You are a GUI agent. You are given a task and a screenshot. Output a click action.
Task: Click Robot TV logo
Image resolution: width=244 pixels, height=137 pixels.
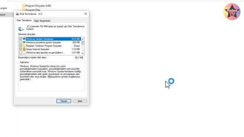point(232,12)
